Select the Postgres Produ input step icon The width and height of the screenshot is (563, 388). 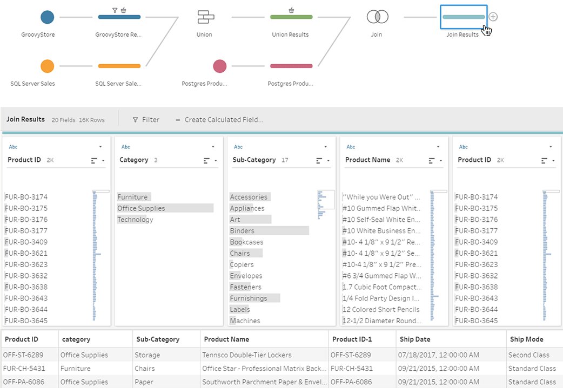[219, 66]
